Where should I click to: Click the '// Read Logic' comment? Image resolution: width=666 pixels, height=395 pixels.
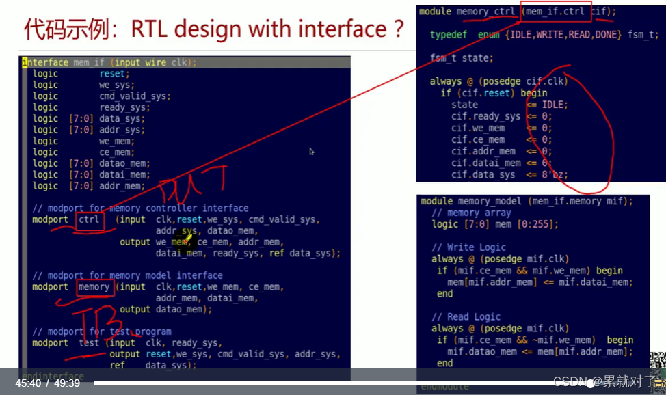pos(466,317)
